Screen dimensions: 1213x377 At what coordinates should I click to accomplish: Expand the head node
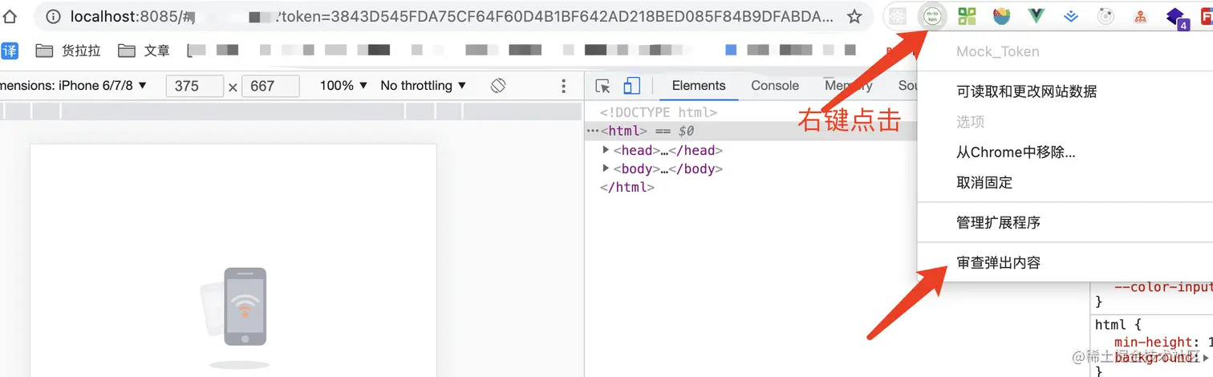point(606,150)
